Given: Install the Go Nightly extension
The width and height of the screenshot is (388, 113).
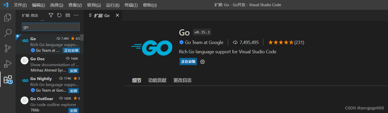Looking at the screenshot, I should 74,91.
